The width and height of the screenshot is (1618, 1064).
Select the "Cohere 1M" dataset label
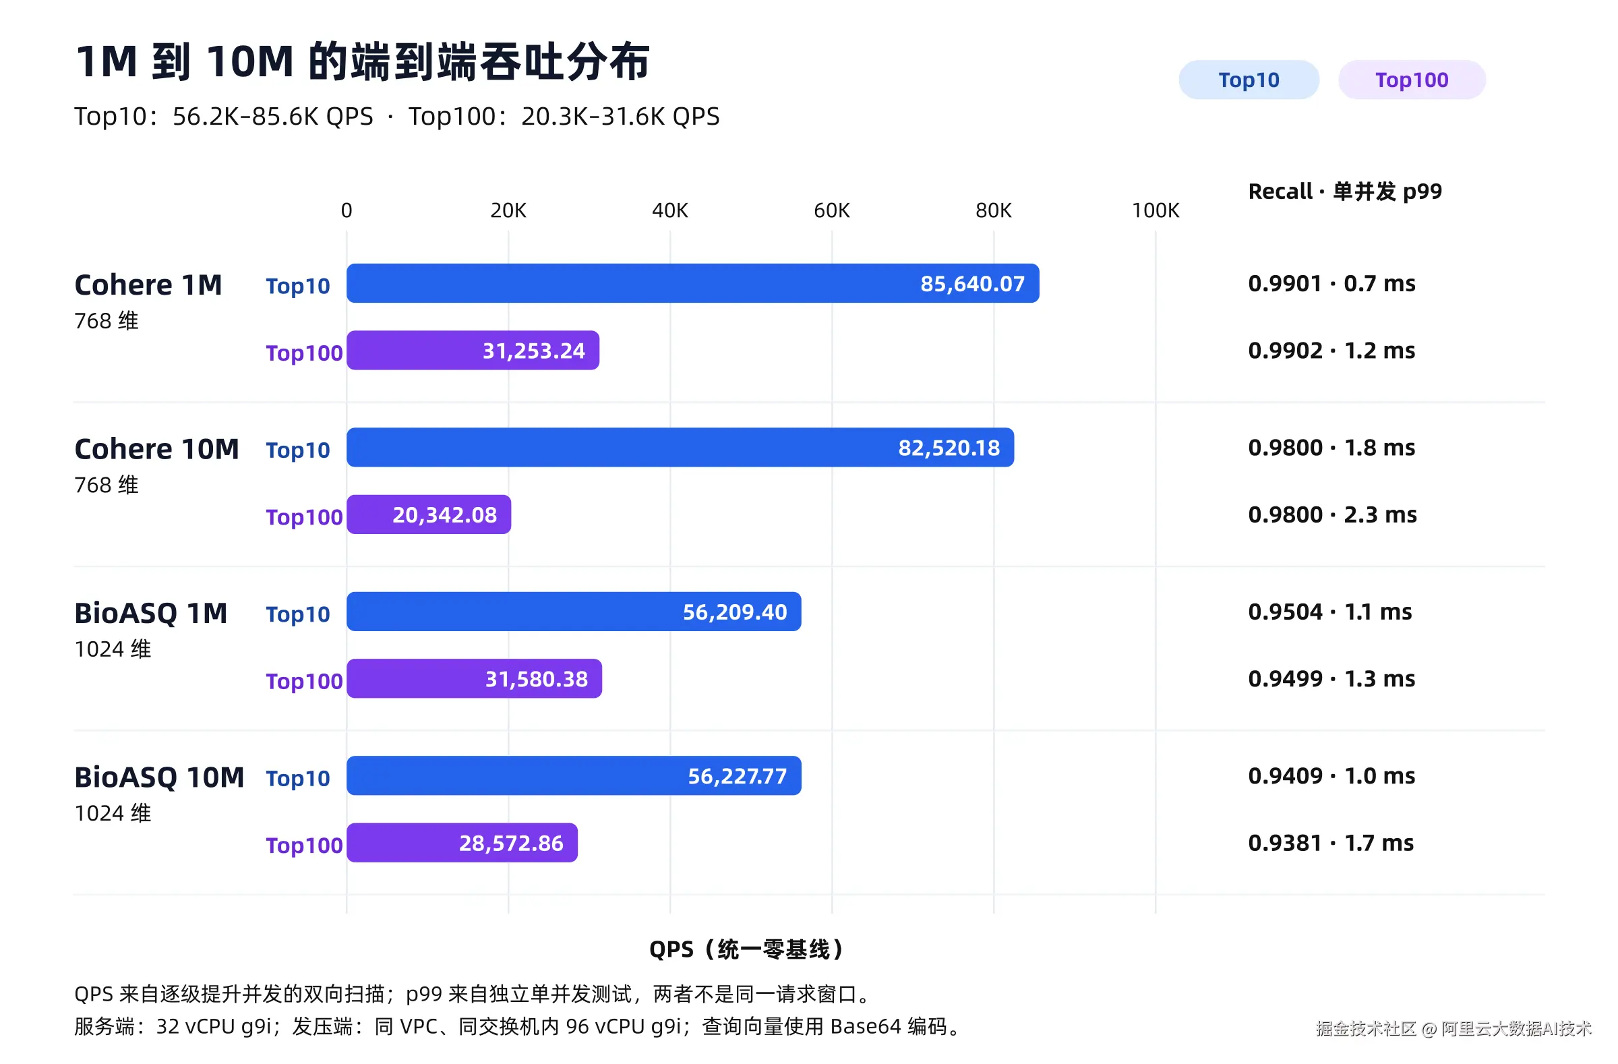click(148, 285)
